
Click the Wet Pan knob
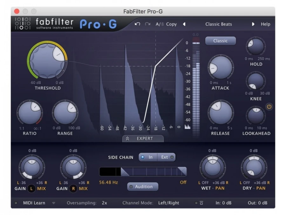click(213, 167)
